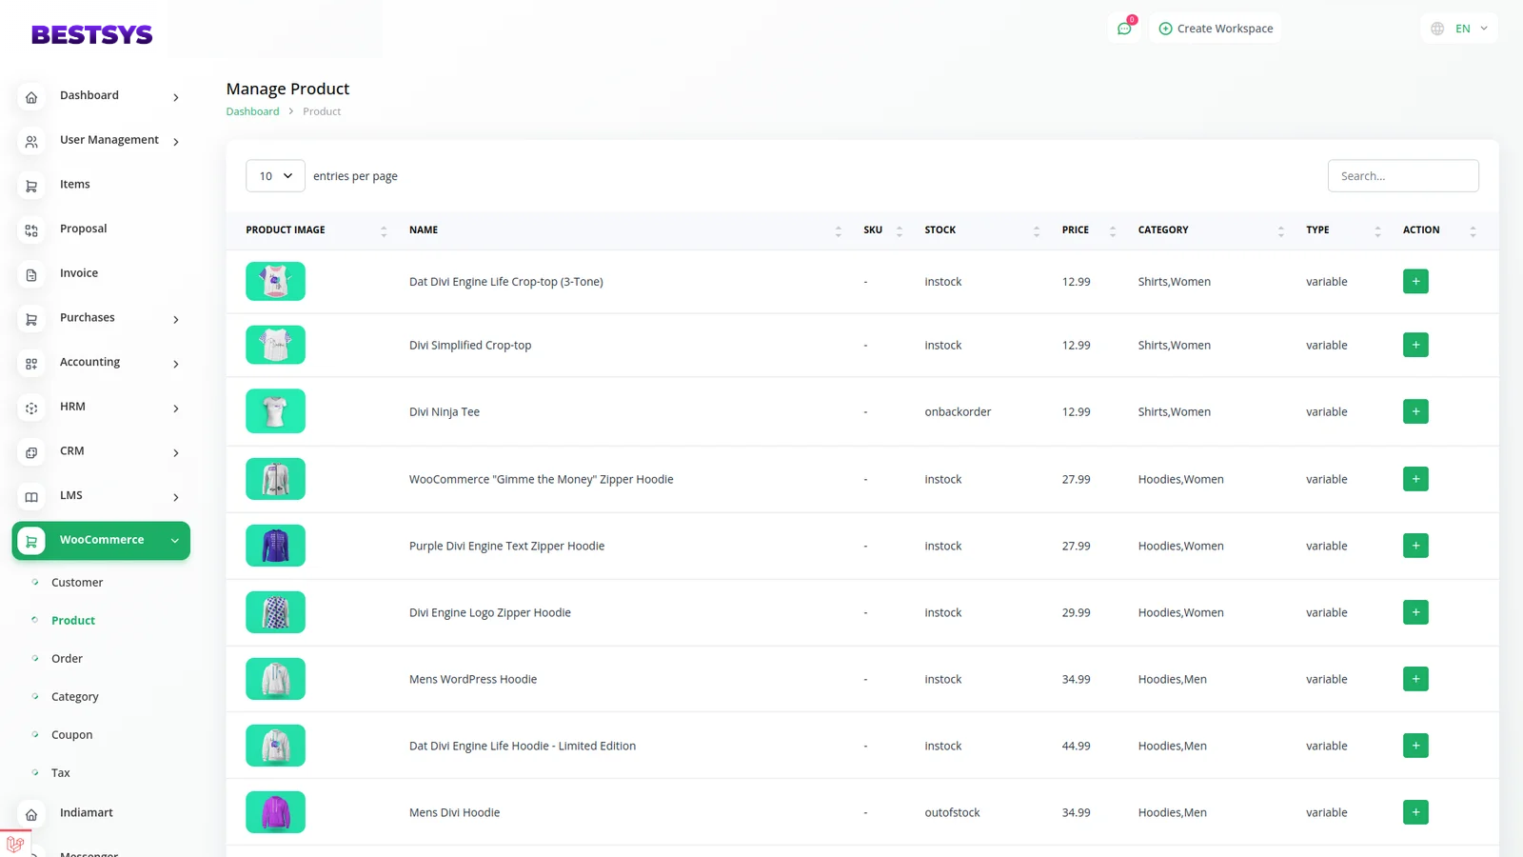Viewport: 1523px width, 857px height.
Task: Click the globe language icon
Action: click(x=1437, y=29)
